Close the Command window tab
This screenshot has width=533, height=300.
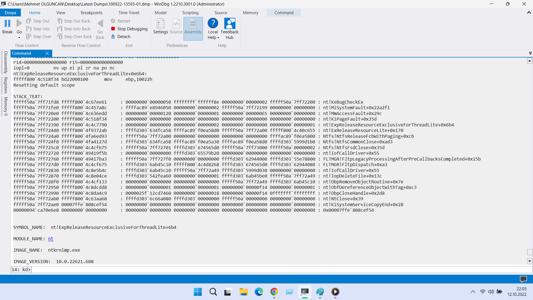tap(47, 53)
